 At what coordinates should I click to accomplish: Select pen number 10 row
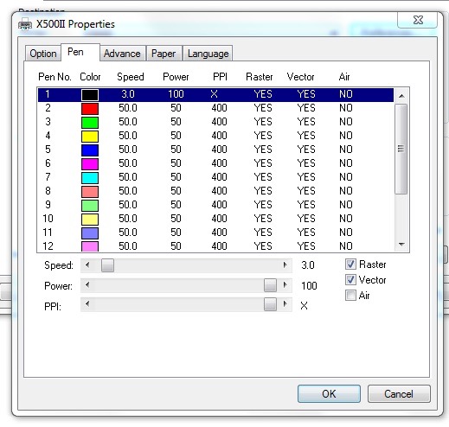pos(215,219)
